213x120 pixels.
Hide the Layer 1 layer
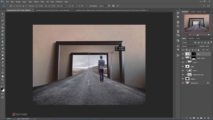pos(183,79)
